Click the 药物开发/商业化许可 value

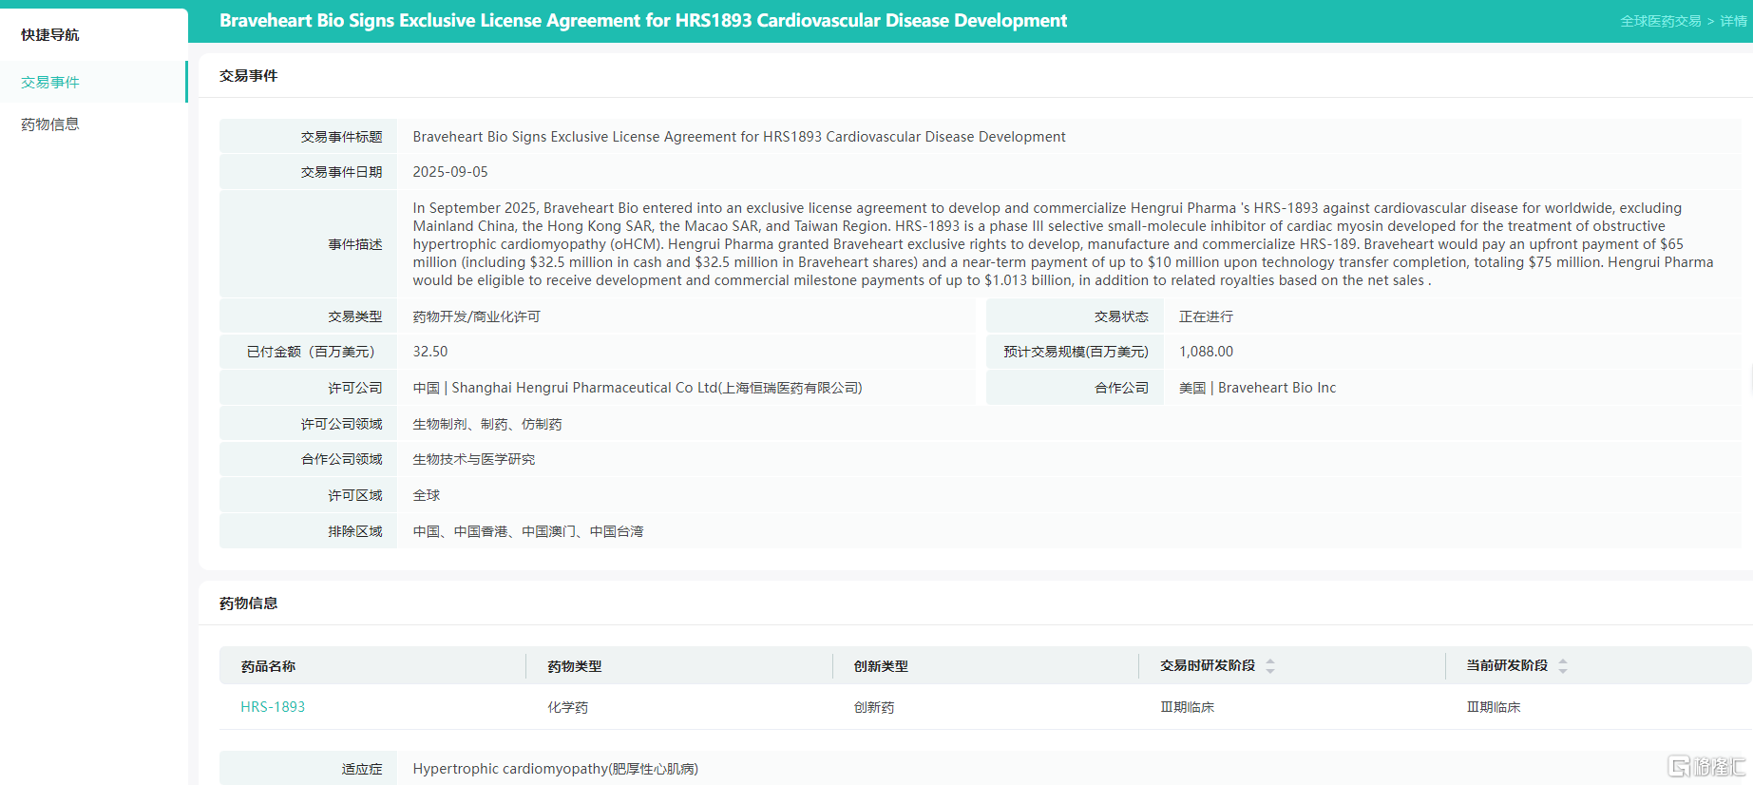[x=476, y=316]
